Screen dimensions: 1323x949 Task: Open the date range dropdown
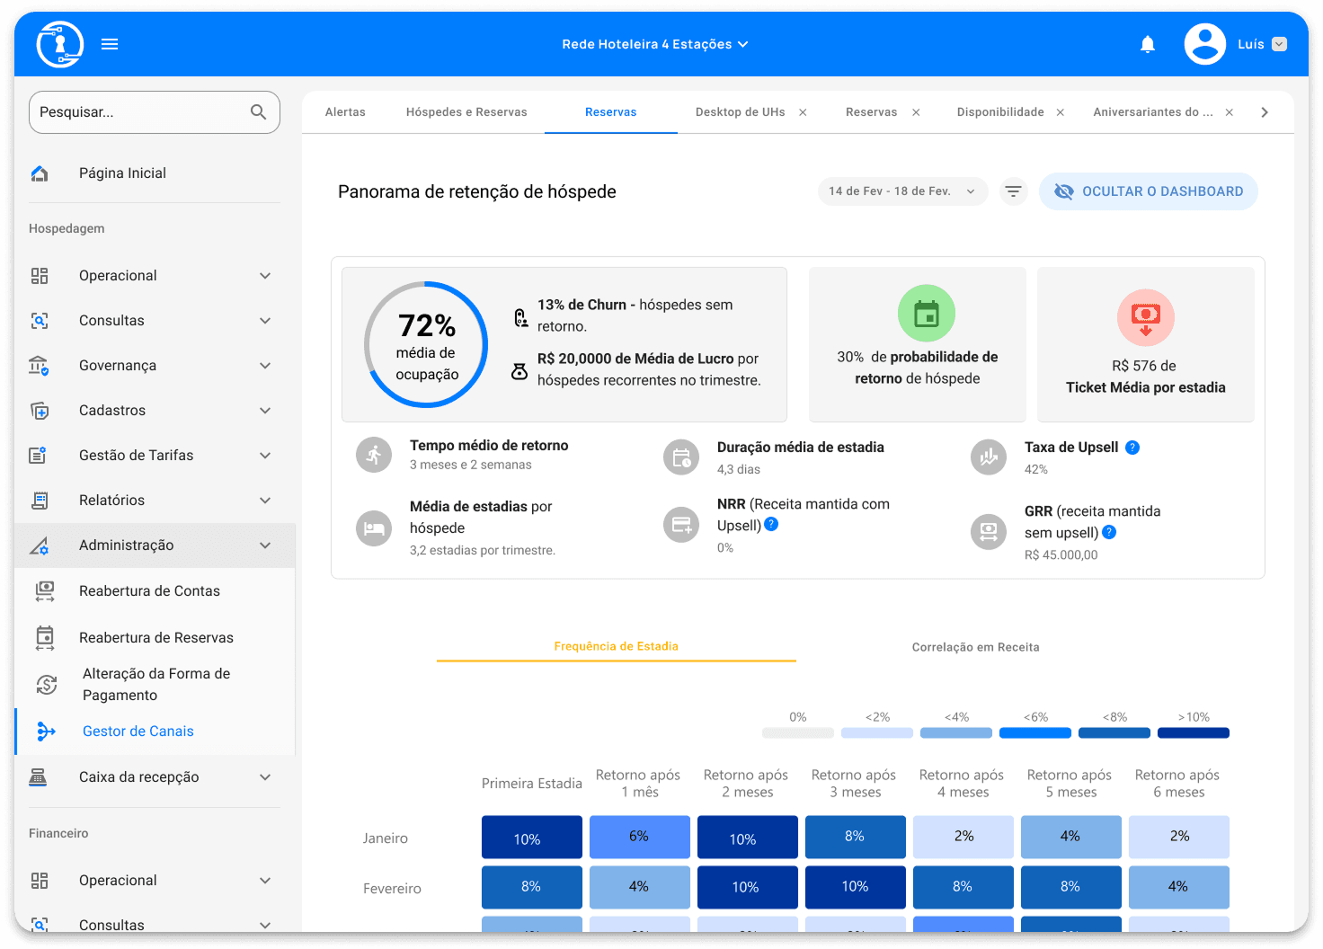pos(901,191)
